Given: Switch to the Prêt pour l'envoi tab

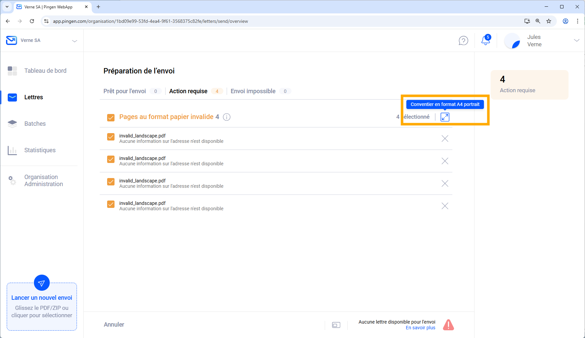Looking at the screenshot, I should coord(125,91).
